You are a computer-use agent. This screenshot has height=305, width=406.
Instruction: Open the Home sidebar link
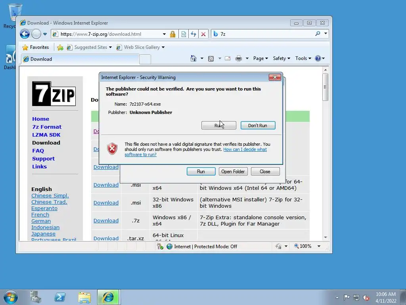pos(41,119)
